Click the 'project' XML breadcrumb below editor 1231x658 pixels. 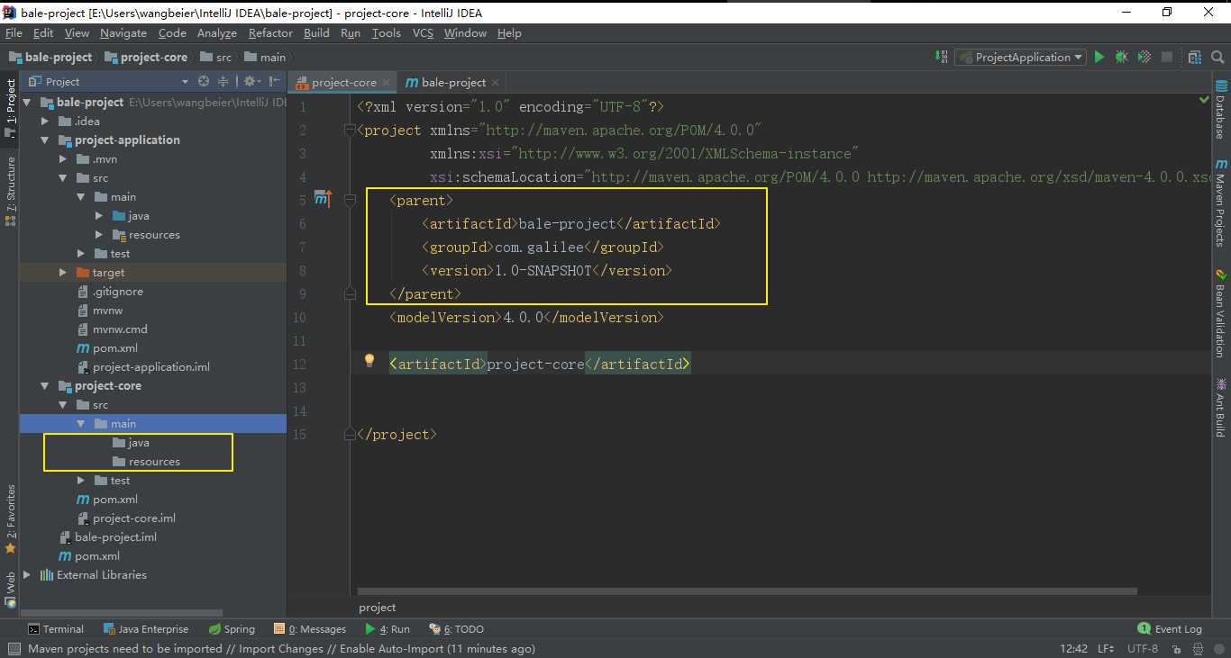click(377, 607)
